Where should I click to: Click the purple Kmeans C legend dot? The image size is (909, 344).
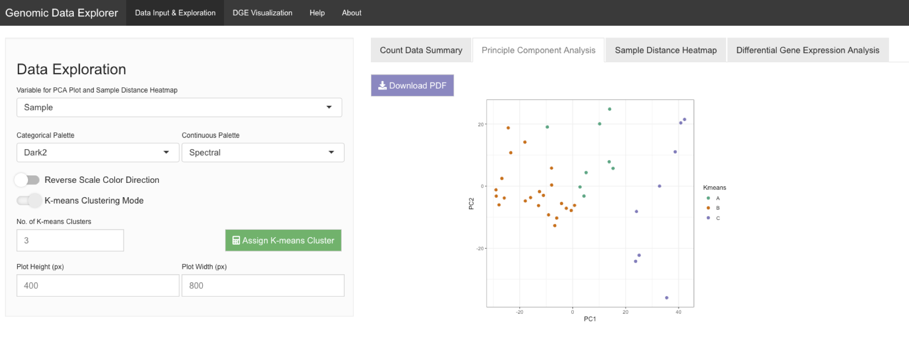click(708, 218)
